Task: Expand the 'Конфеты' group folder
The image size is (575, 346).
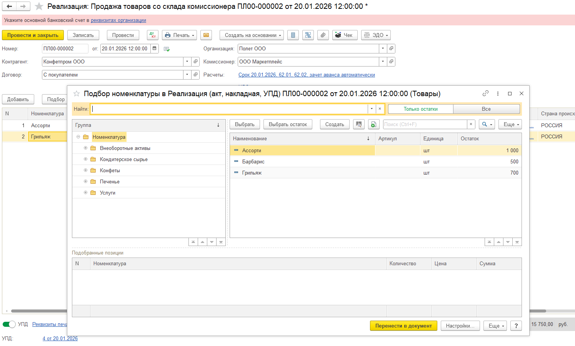Action: click(x=85, y=170)
